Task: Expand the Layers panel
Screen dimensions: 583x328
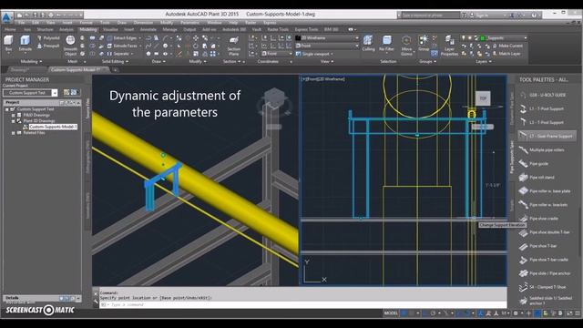Action: pyautogui.click(x=484, y=61)
